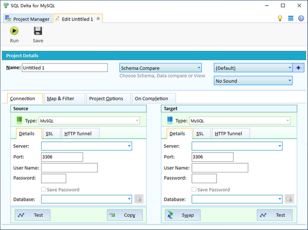Click the Source Password field
This screenshot has width=308, height=230.
click(53, 178)
